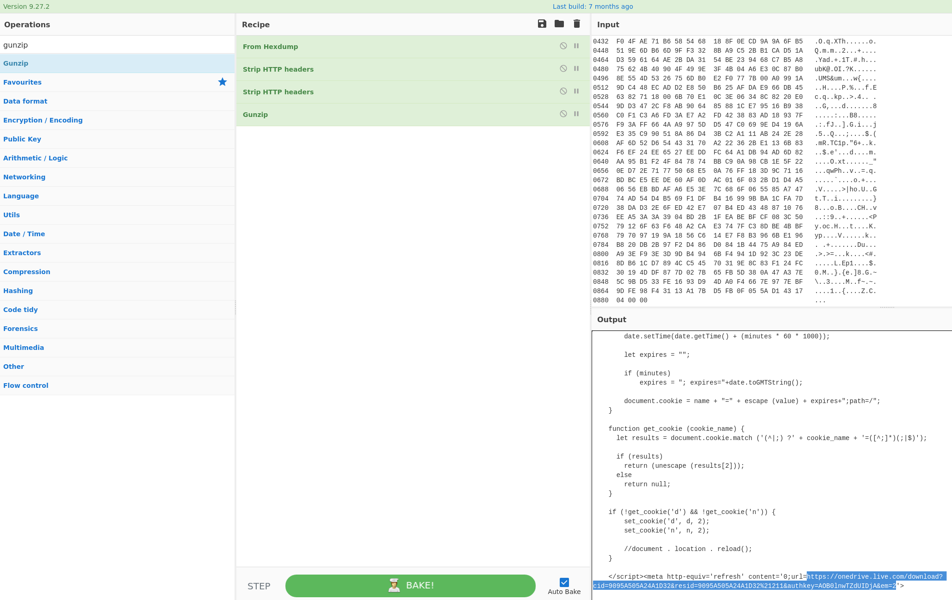Disable the Gunzip recipe operation
This screenshot has width=952, height=600.
pos(563,114)
